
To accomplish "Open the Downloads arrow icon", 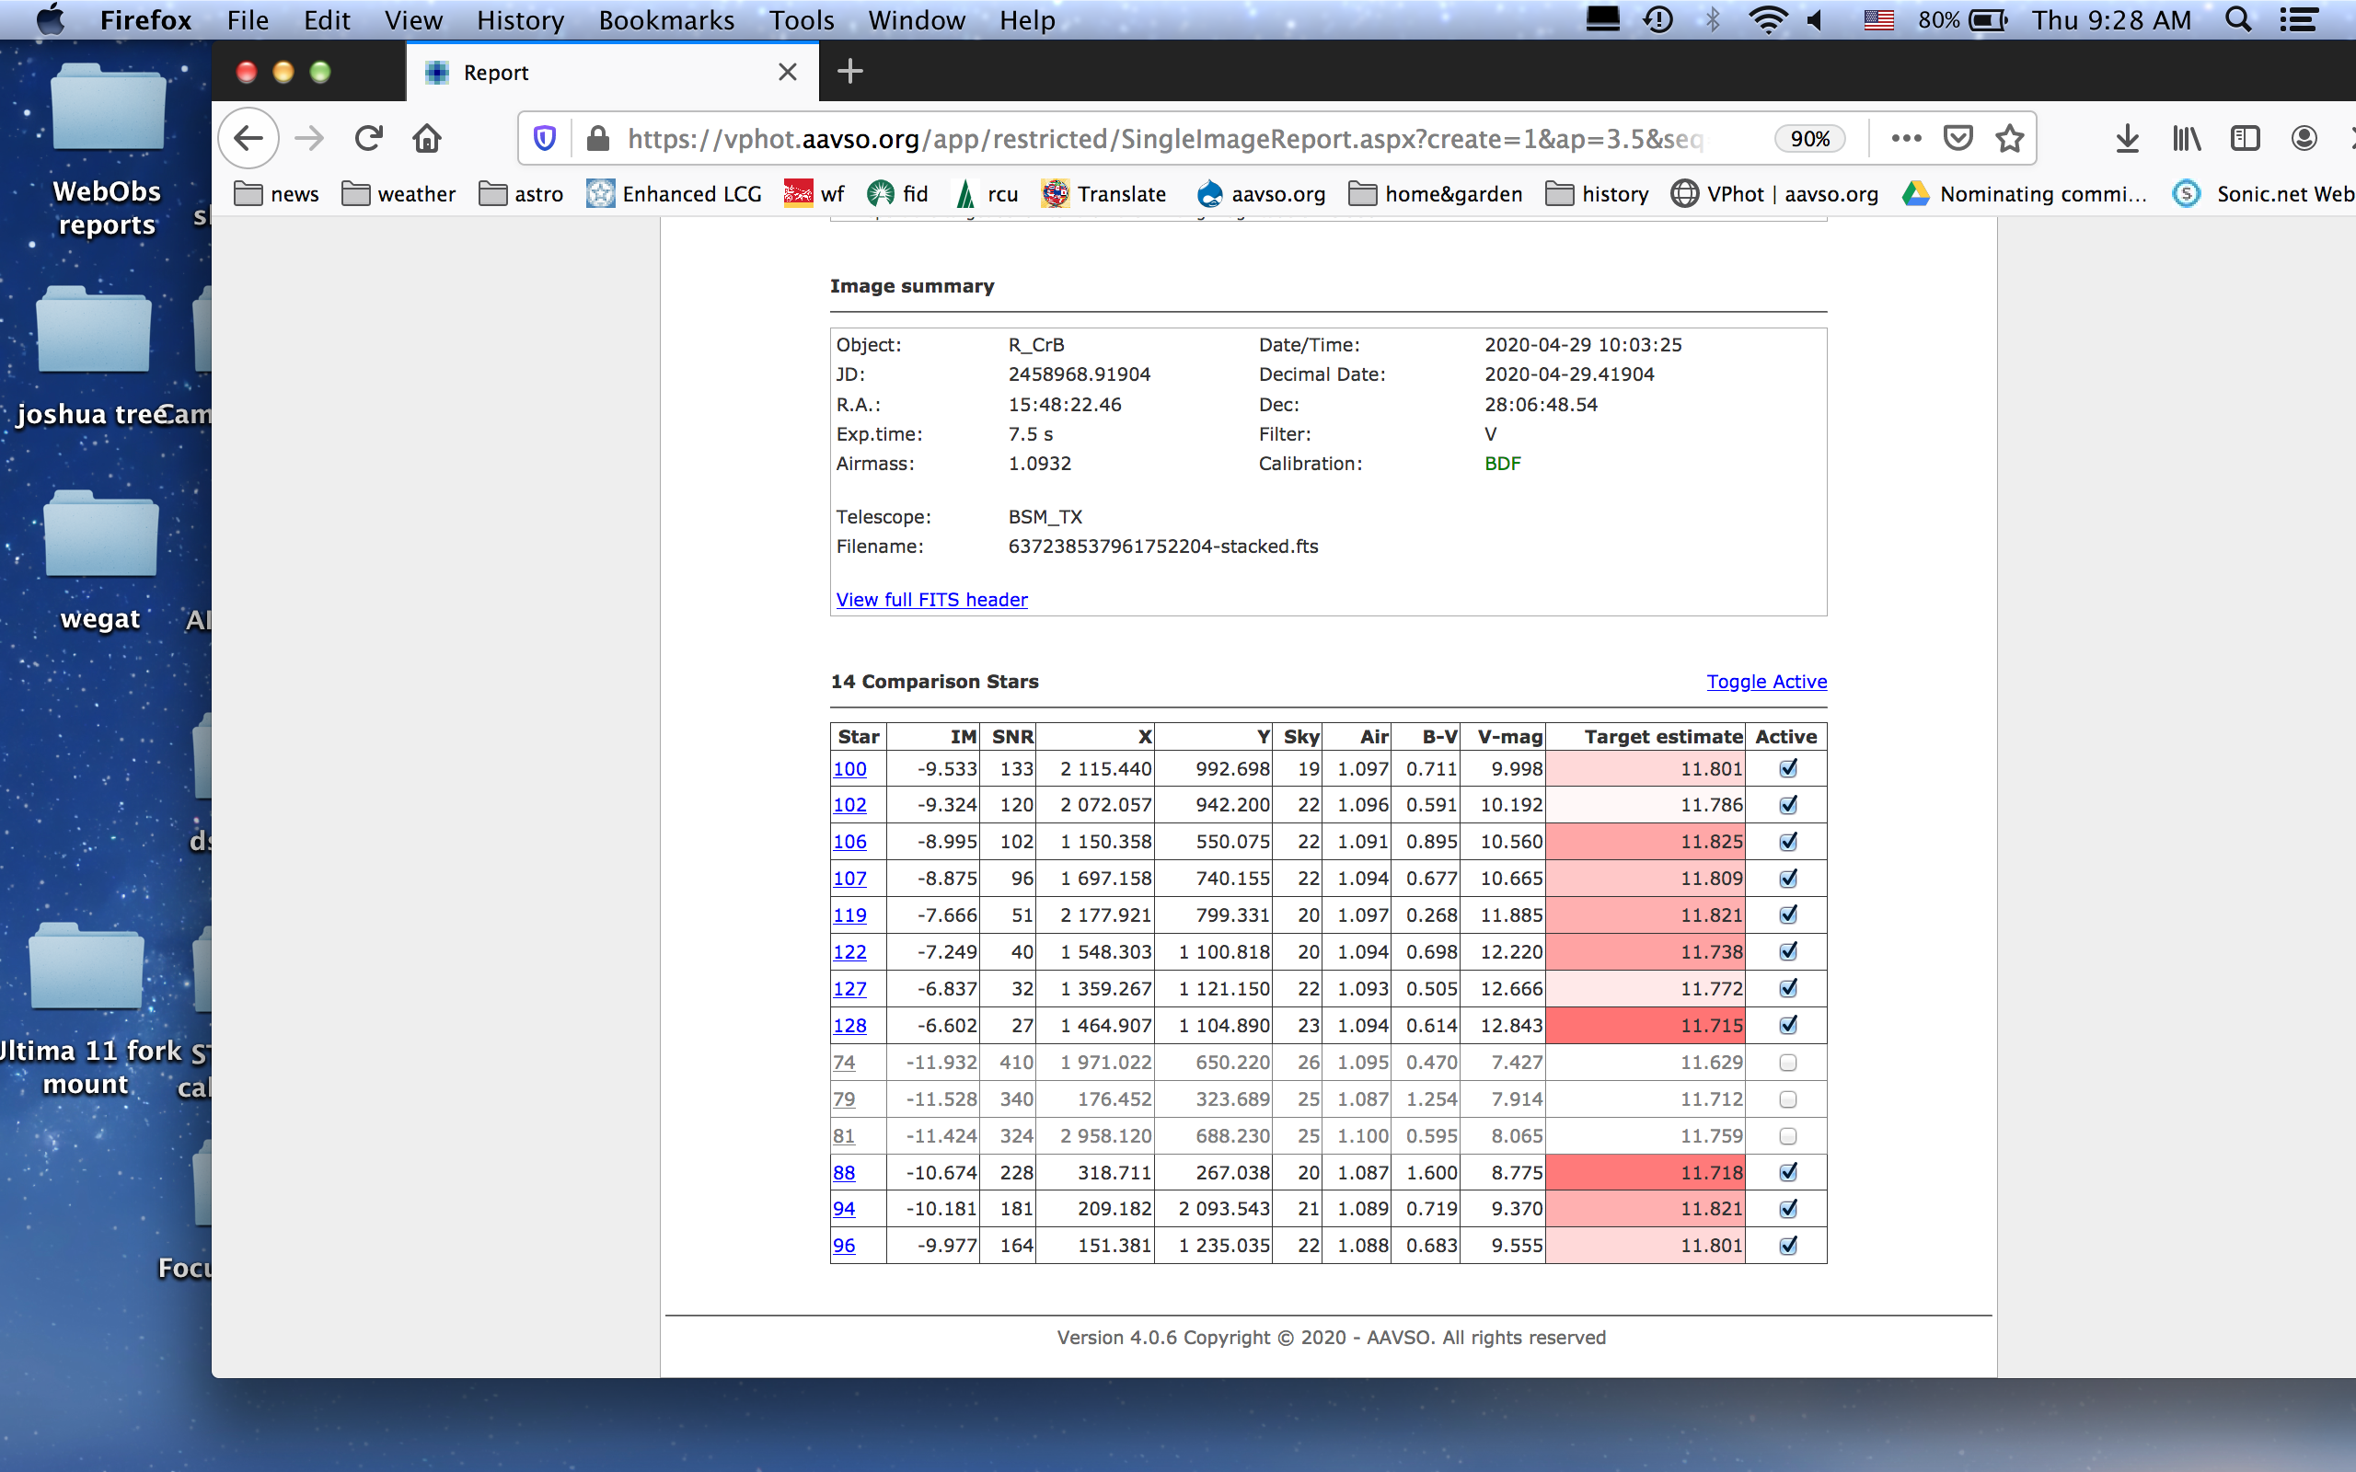I will [x=2126, y=139].
